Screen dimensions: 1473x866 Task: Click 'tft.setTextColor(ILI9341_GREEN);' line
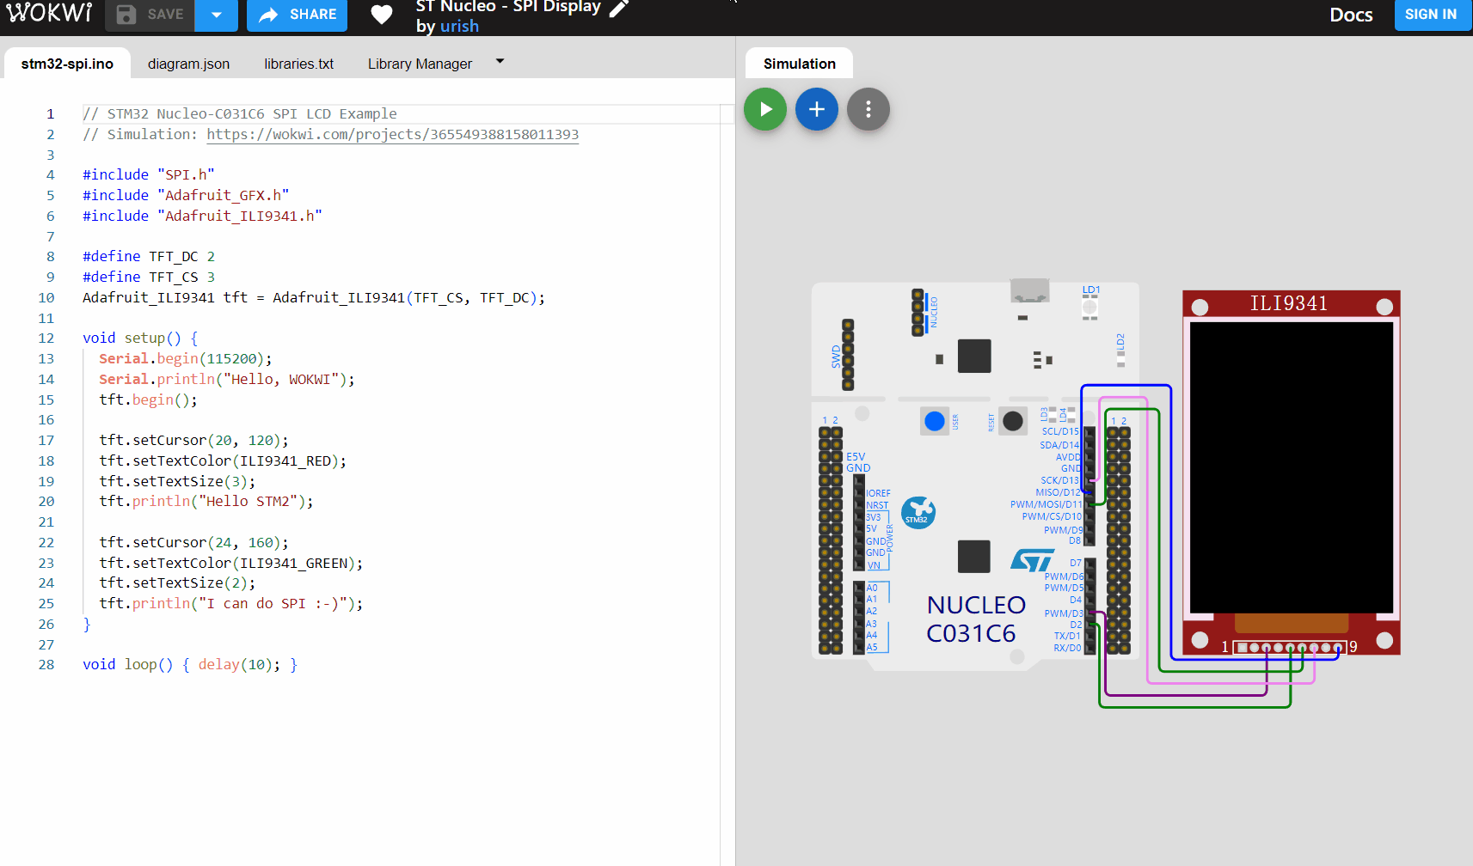pos(230,563)
